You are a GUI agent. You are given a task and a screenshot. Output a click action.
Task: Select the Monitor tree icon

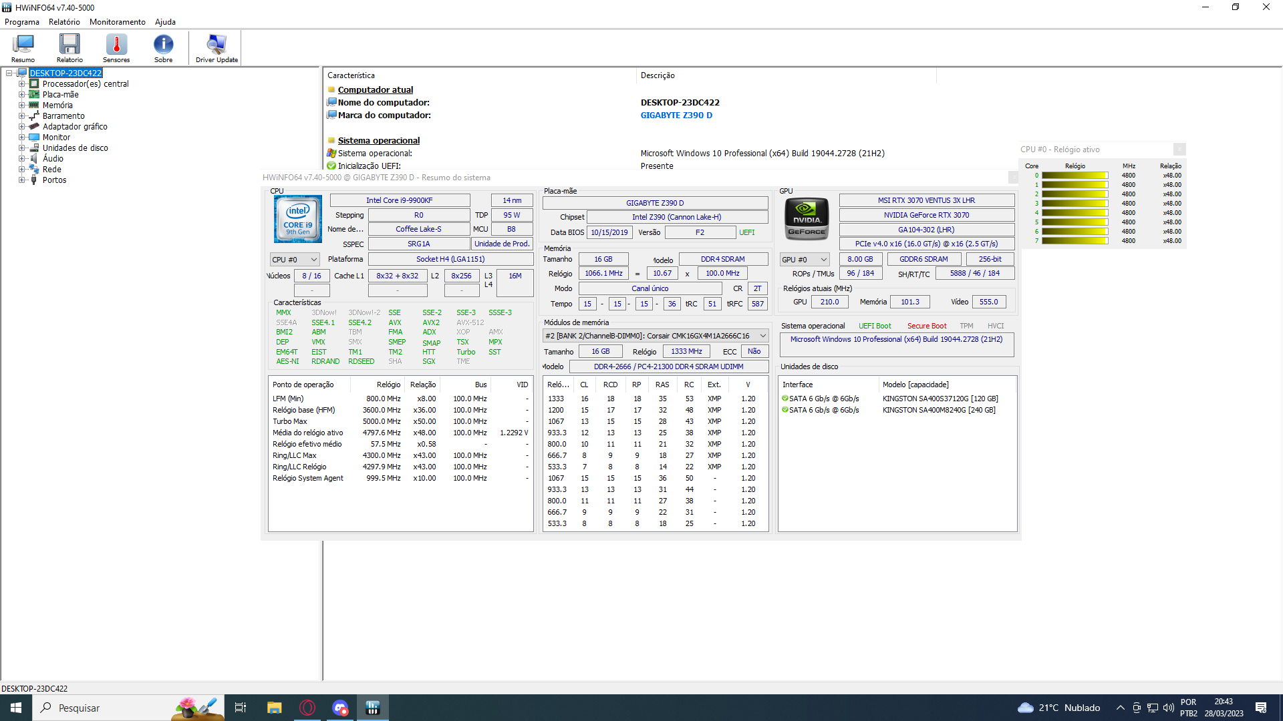[34, 138]
